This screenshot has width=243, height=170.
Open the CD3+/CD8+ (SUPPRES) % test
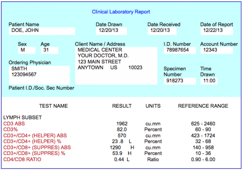click(34, 153)
